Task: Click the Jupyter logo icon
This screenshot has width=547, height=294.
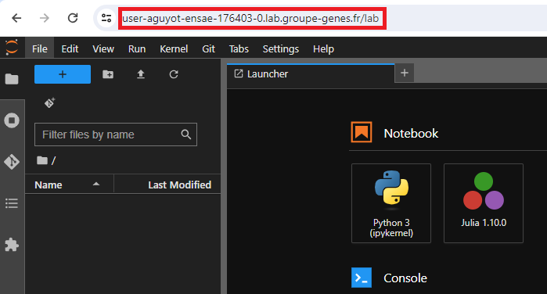Action: tap(12, 47)
